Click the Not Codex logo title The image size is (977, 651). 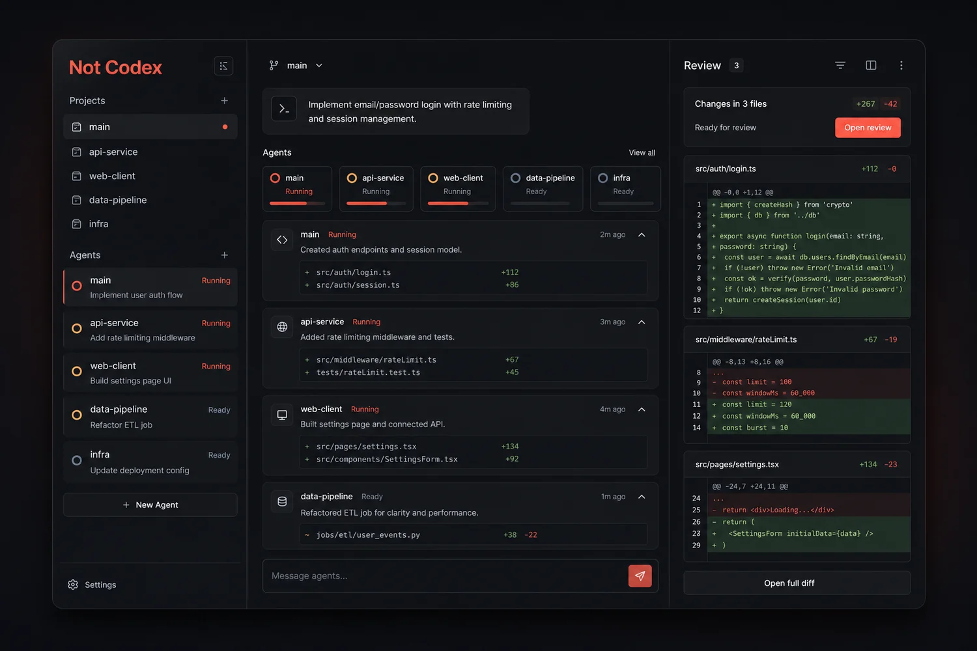click(115, 67)
